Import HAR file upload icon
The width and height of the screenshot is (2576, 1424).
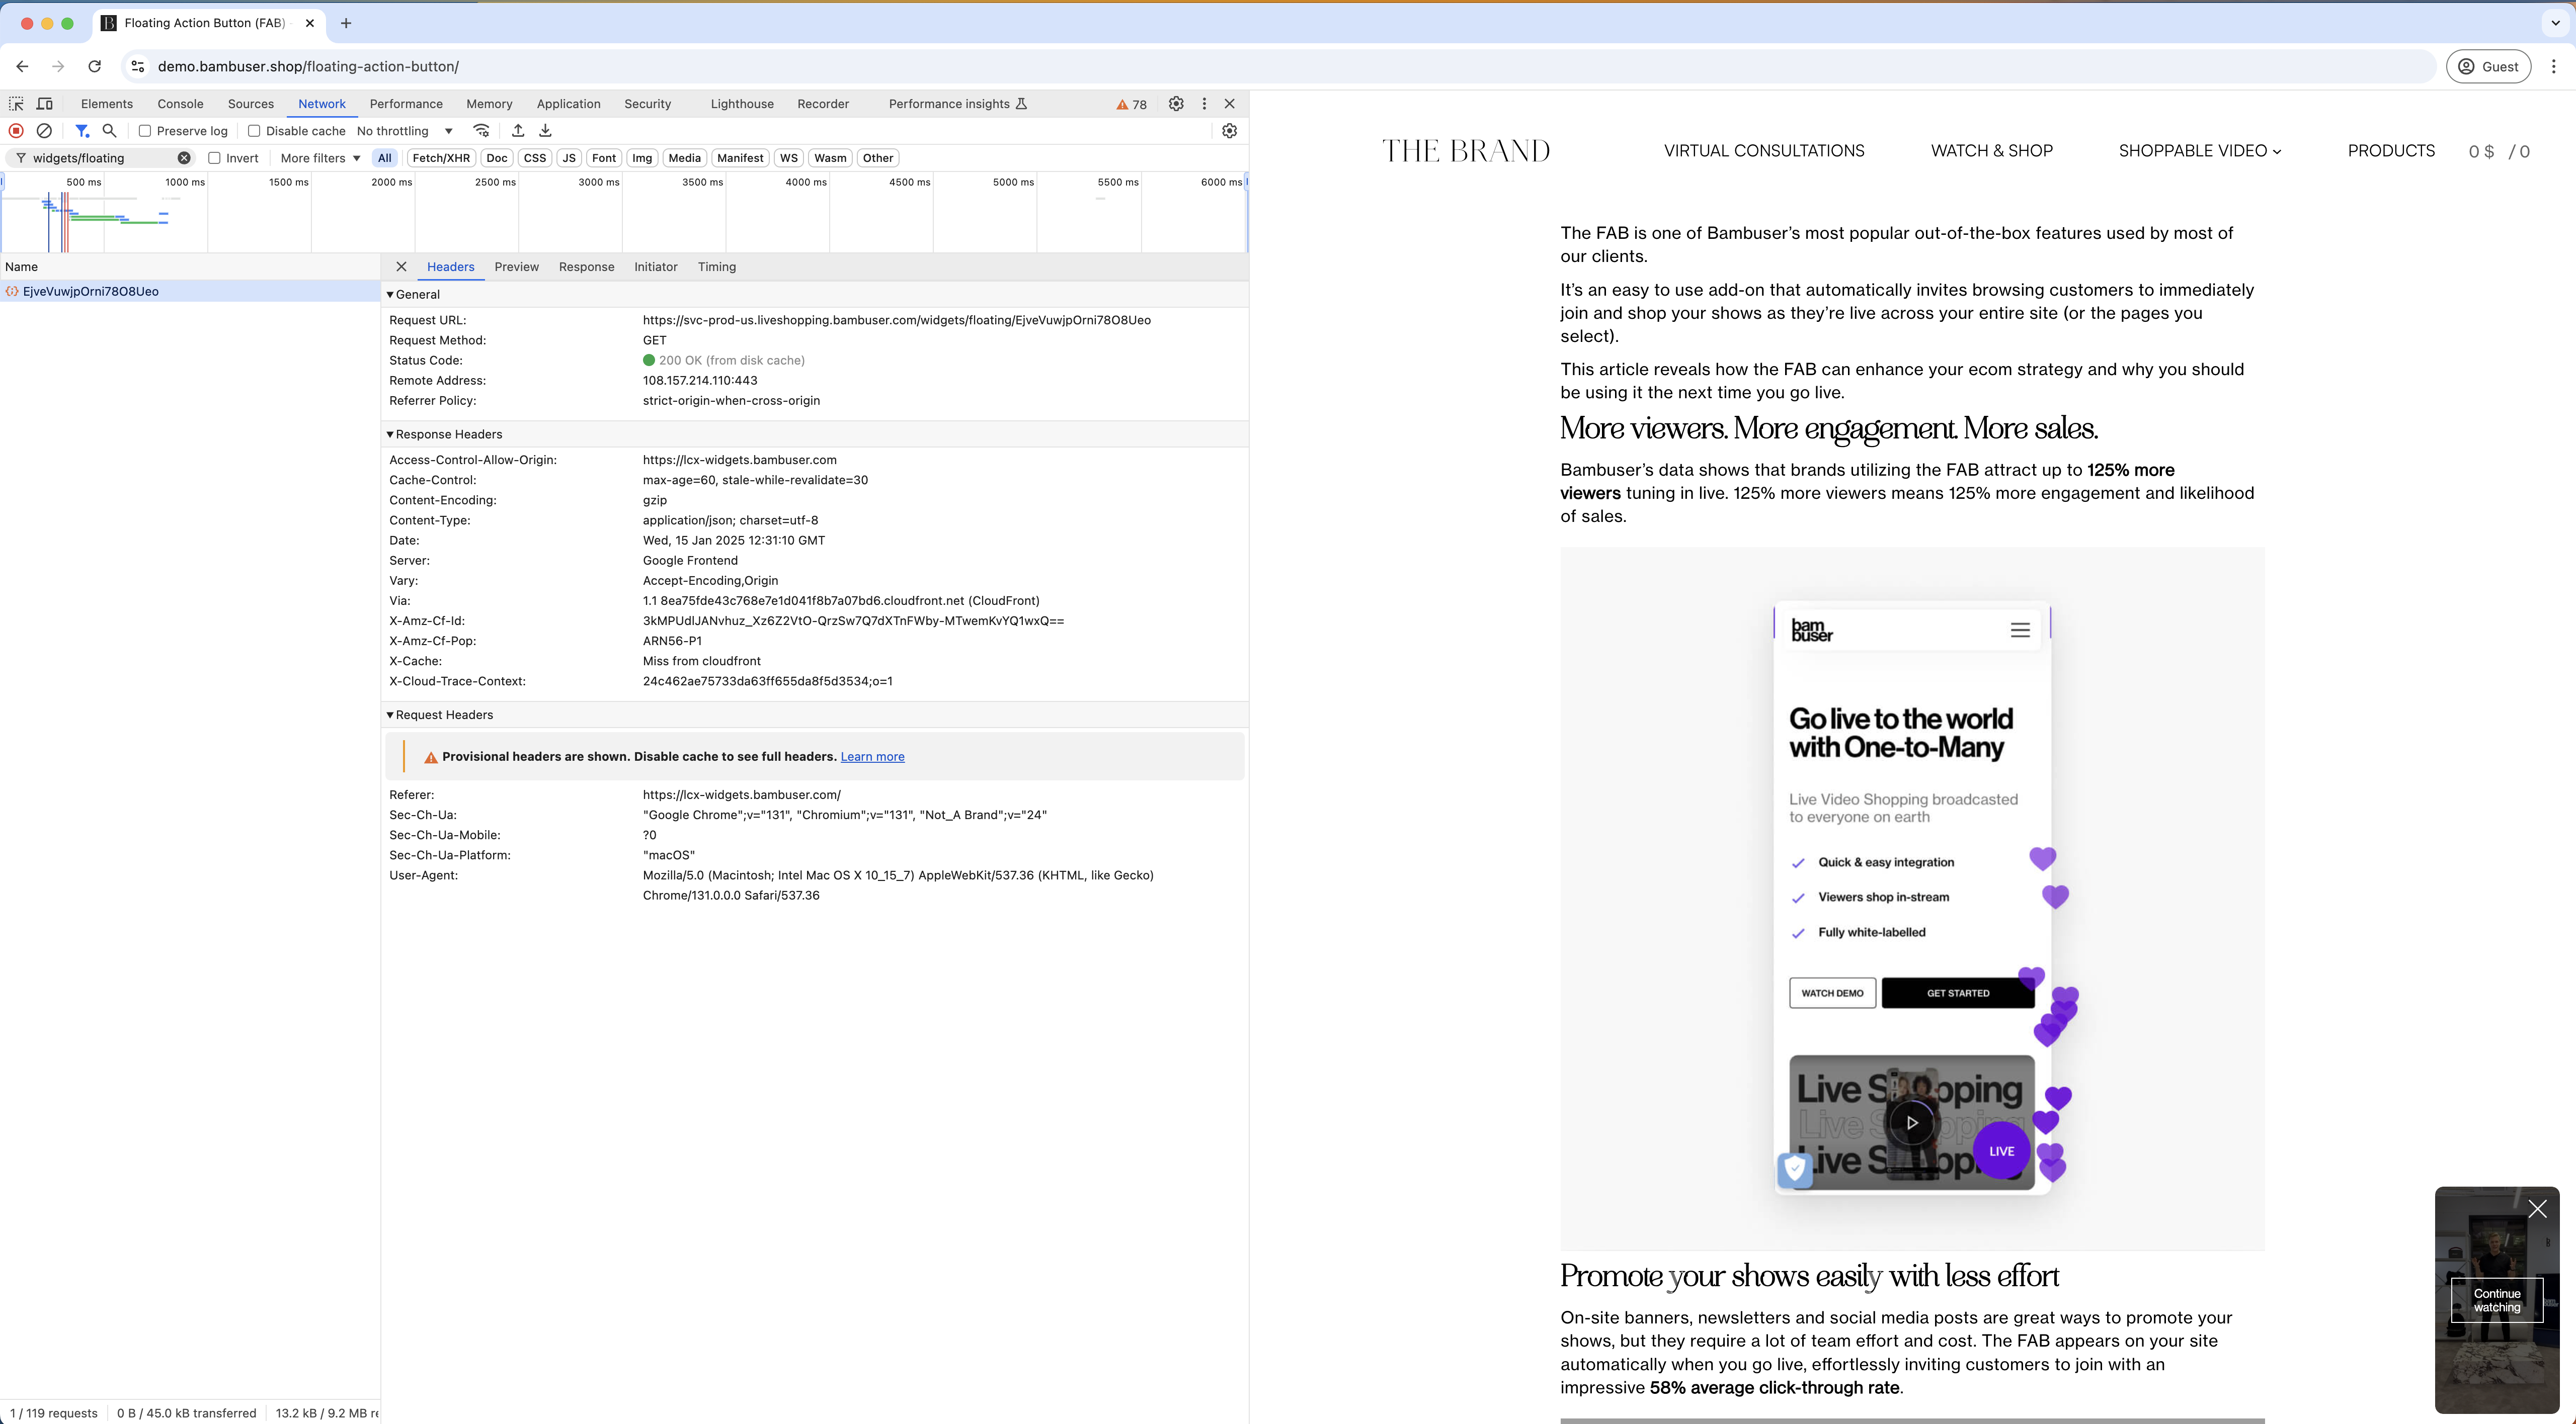518,131
